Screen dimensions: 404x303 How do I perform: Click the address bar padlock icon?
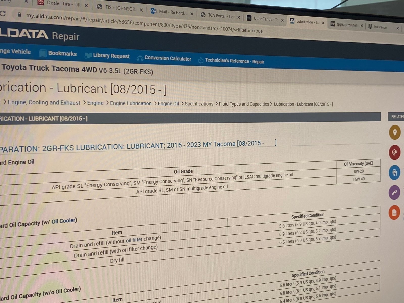[x=19, y=15]
